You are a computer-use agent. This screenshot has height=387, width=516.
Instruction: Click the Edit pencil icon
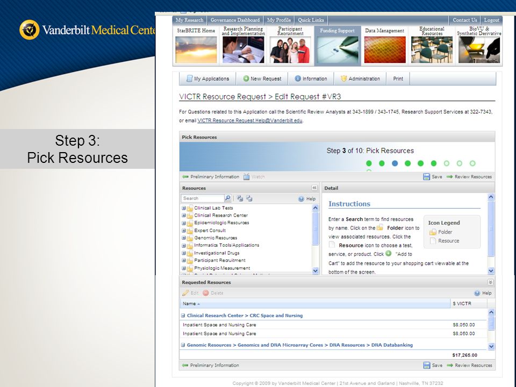click(x=185, y=293)
